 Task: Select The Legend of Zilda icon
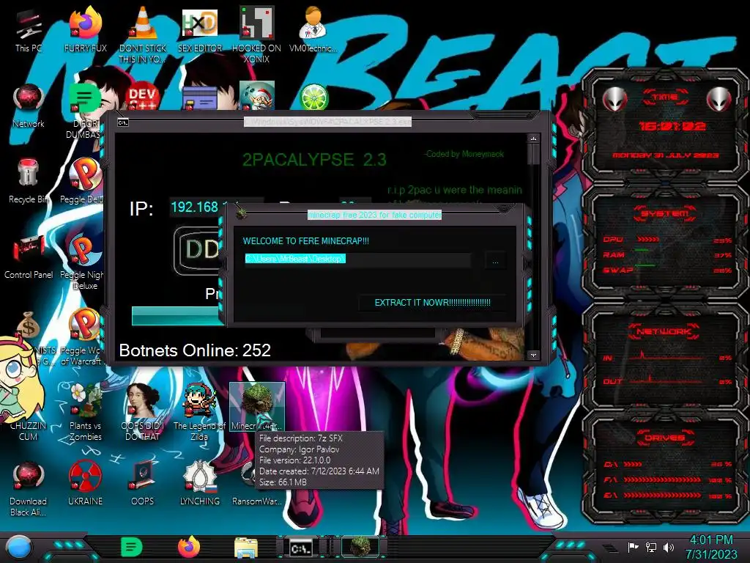point(199,413)
